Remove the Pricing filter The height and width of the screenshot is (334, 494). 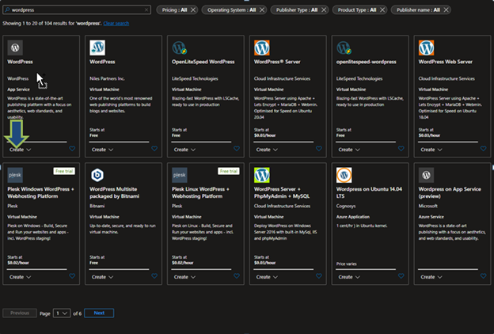193,9
